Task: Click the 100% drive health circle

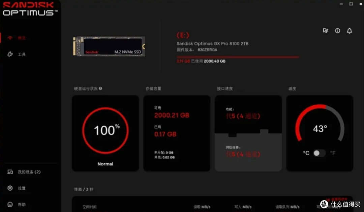Action: pyautogui.click(x=105, y=130)
